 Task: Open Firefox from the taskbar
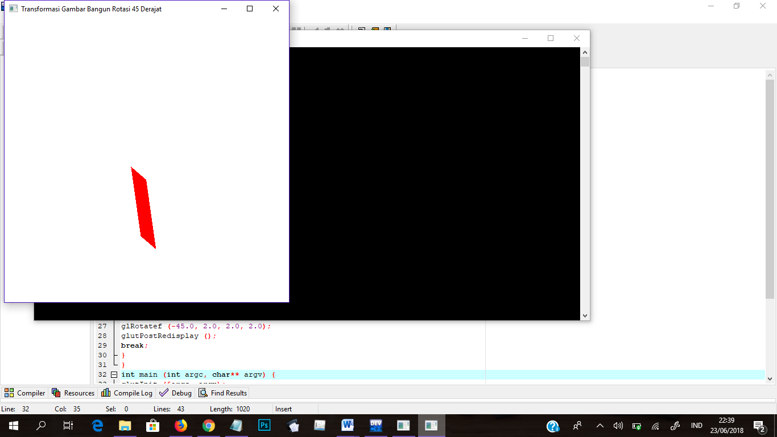point(181,425)
